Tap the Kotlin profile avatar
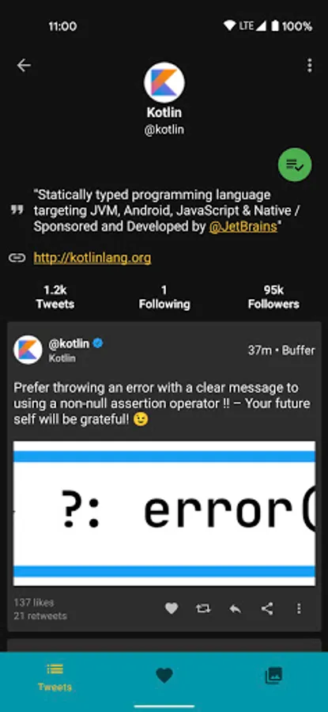The image size is (328, 712). point(164,82)
